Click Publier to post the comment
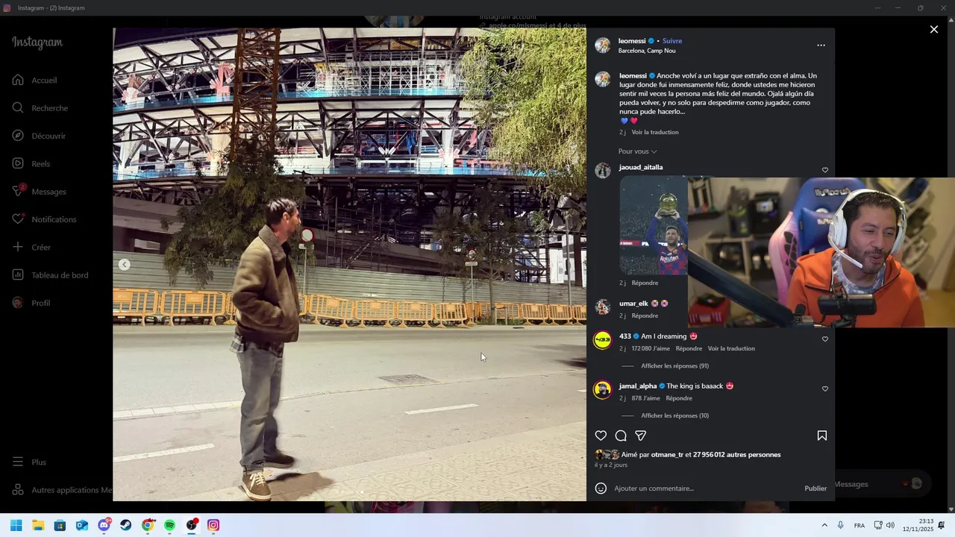Viewport: 955px width, 537px height. coord(815,489)
